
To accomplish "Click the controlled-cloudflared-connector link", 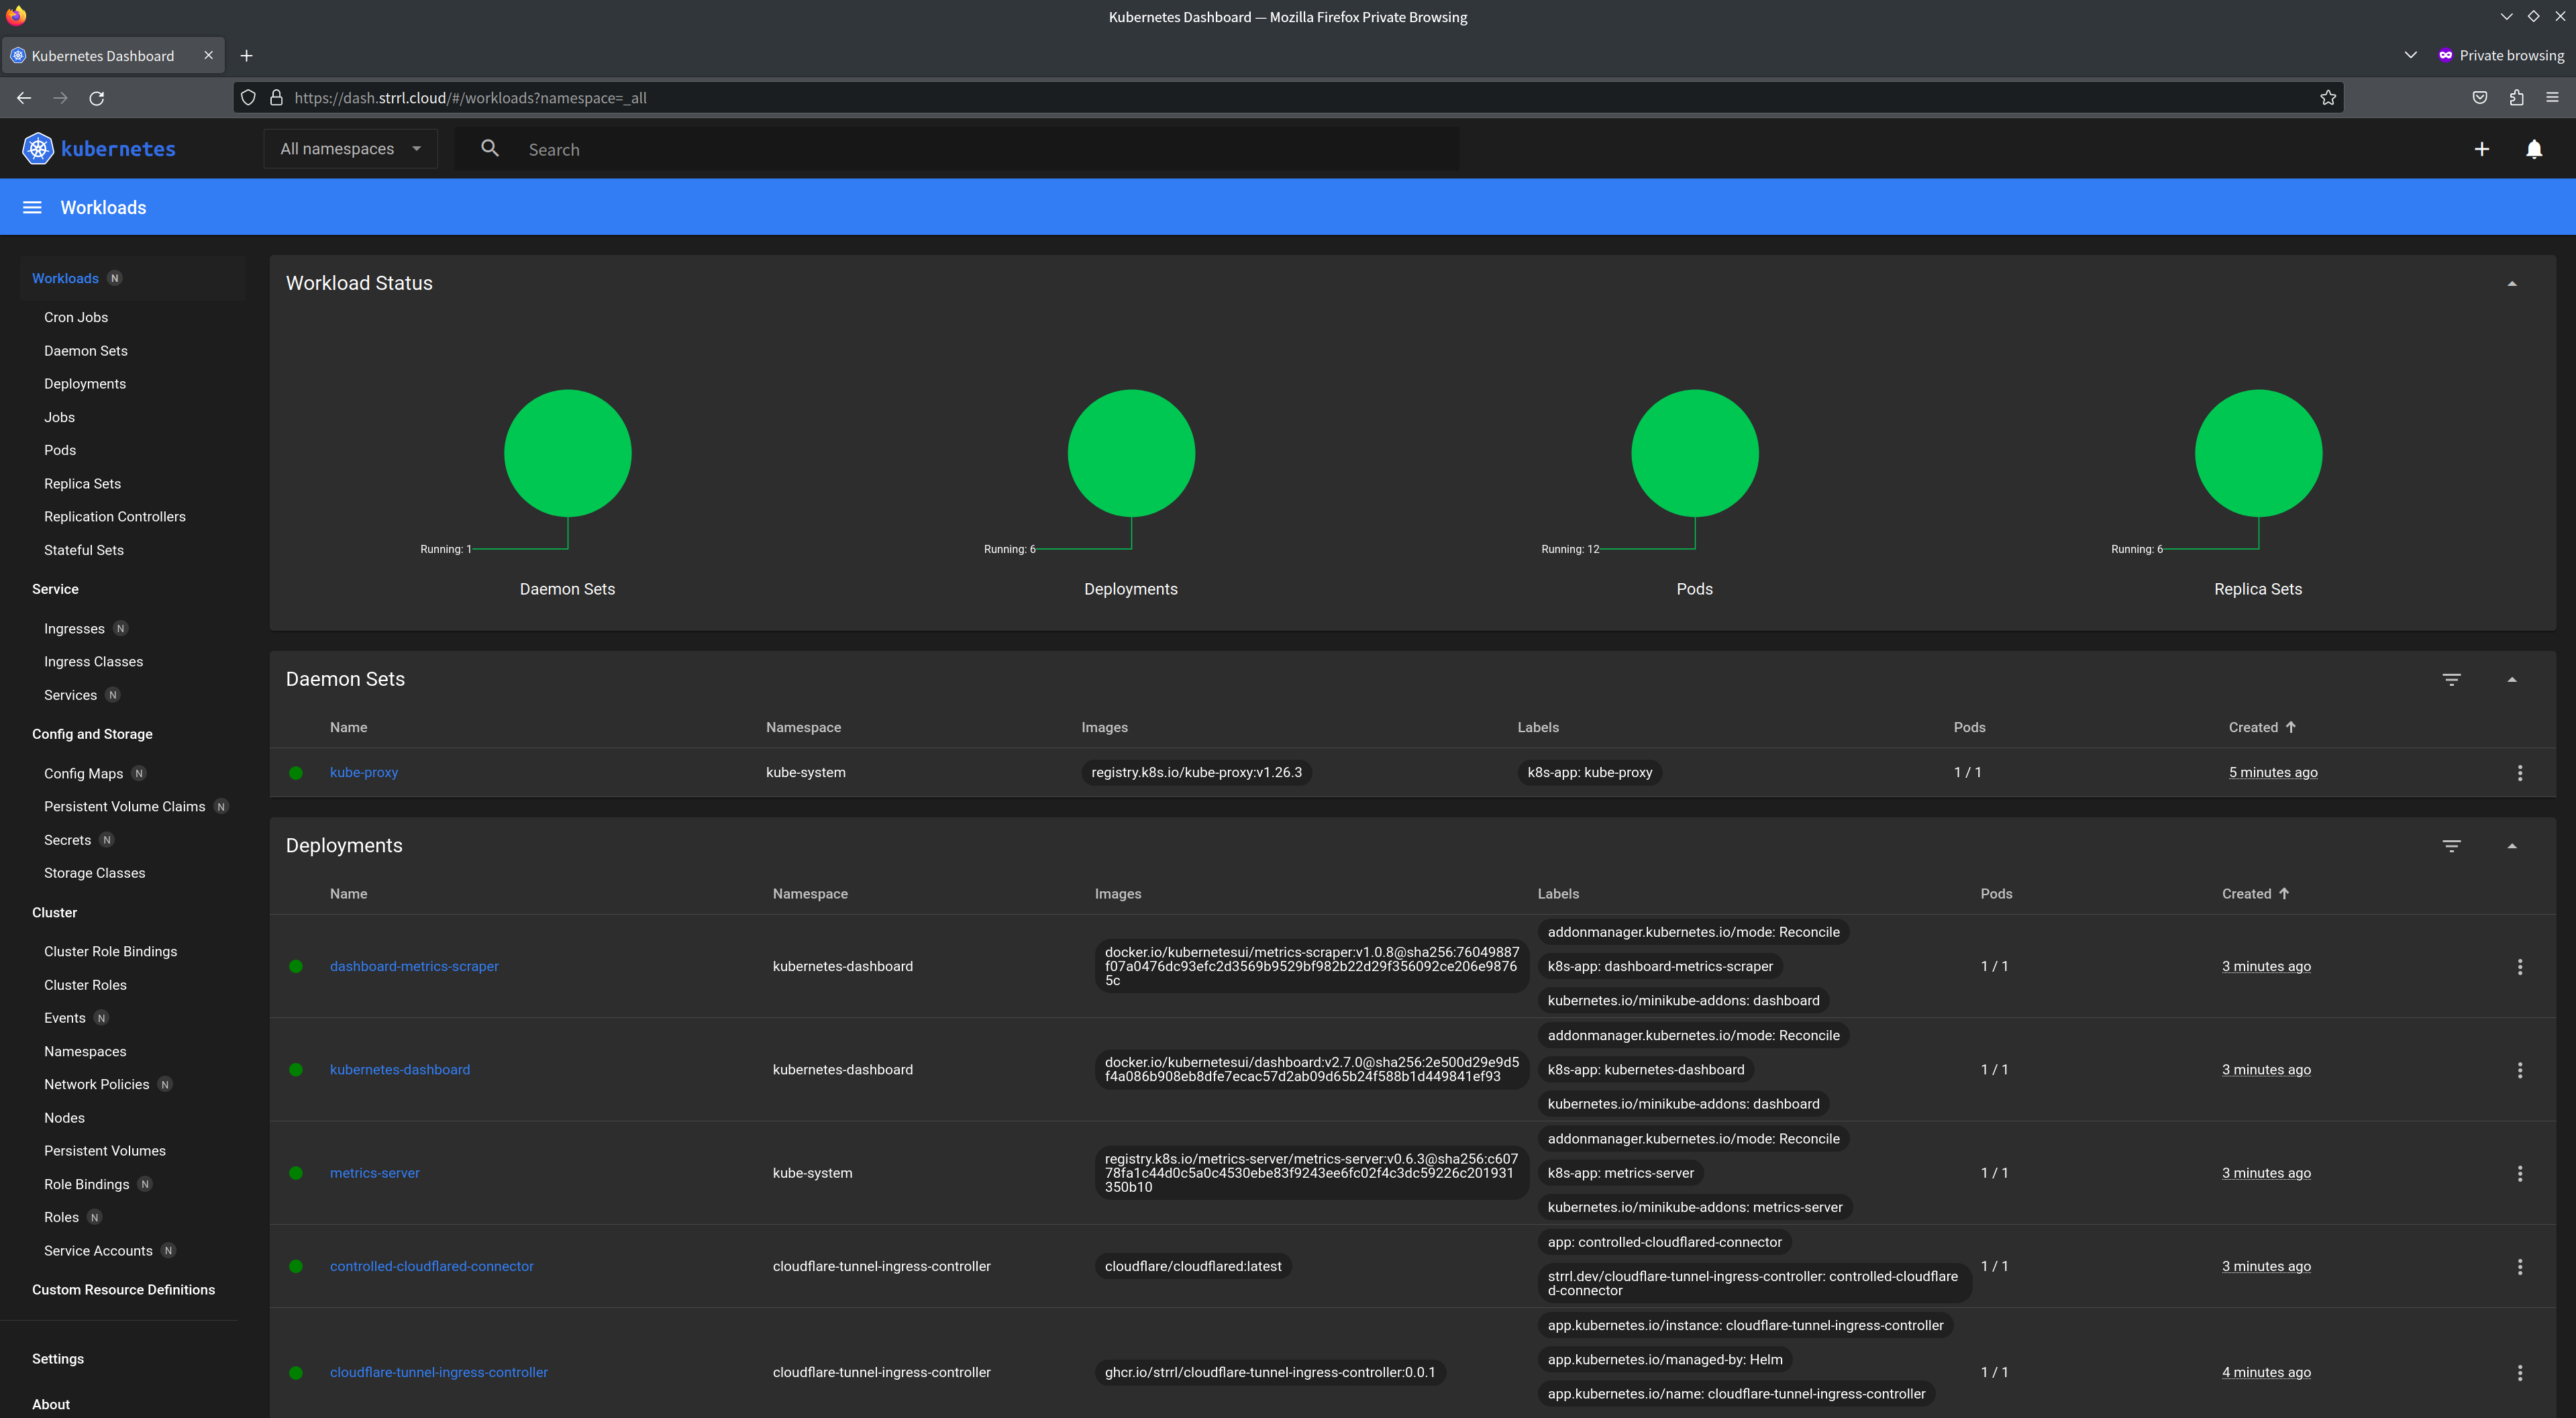I will point(431,1266).
